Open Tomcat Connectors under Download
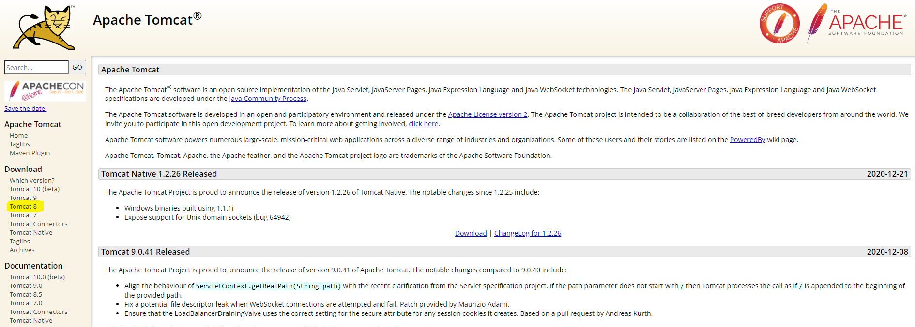915x327 pixels. click(39, 224)
